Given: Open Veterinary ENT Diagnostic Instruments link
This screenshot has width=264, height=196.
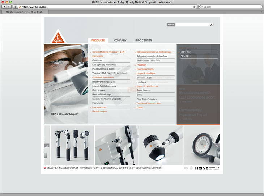Looking at the screenshot, I should (x=110, y=73).
